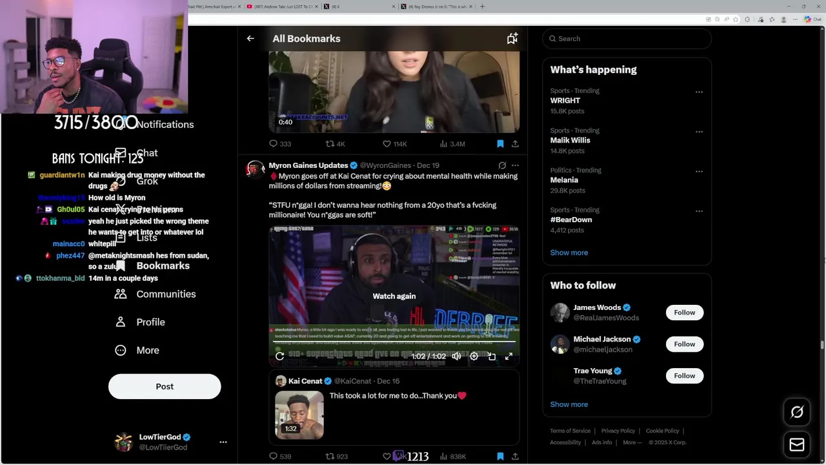The height and width of the screenshot is (465, 826).
Task: Go back using the All Bookmarks arrow
Action: pos(250,39)
